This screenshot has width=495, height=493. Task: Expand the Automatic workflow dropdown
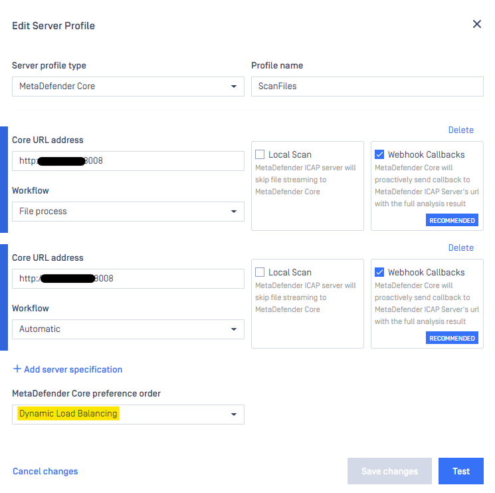coord(128,329)
